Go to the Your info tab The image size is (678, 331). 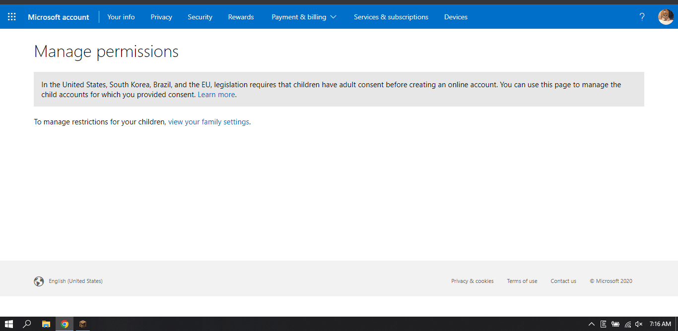(x=121, y=17)
